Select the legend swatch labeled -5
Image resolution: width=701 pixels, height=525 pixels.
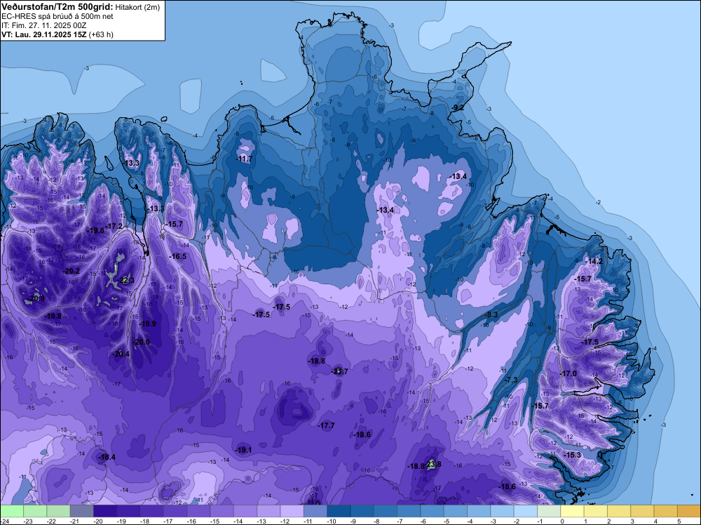tap(455, 511)
